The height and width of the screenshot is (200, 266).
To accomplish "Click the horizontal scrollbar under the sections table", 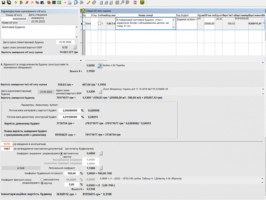I will (96, 60).
